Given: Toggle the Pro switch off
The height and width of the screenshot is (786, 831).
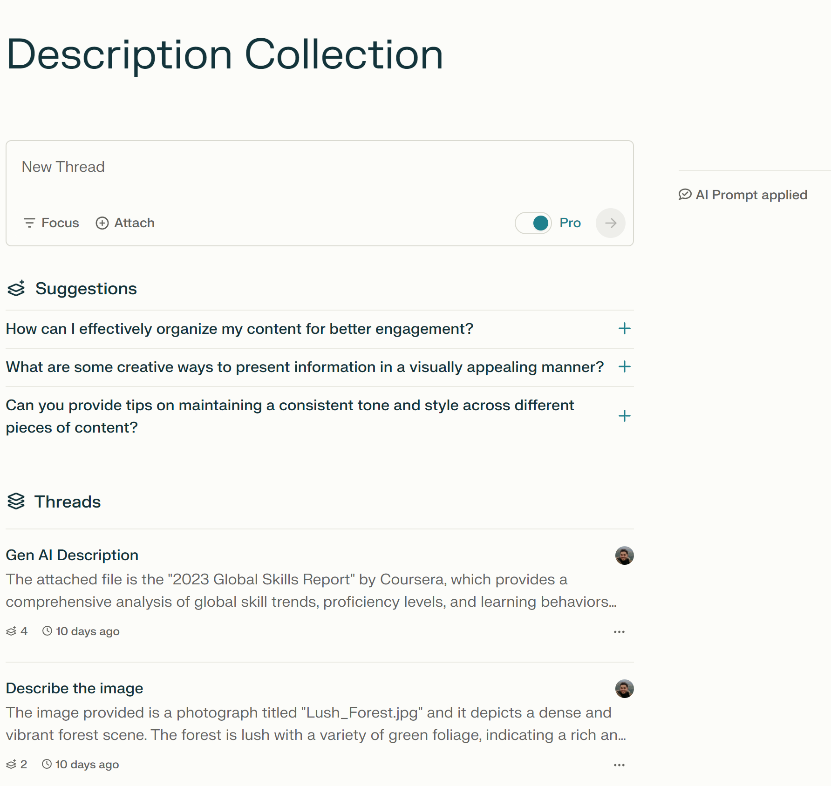Looking at the screenshot, I should tap(533, 223).
